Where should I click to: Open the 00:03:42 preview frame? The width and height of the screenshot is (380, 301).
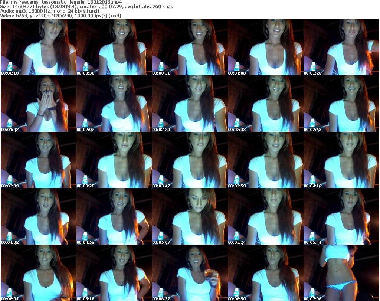click(190, 160)
